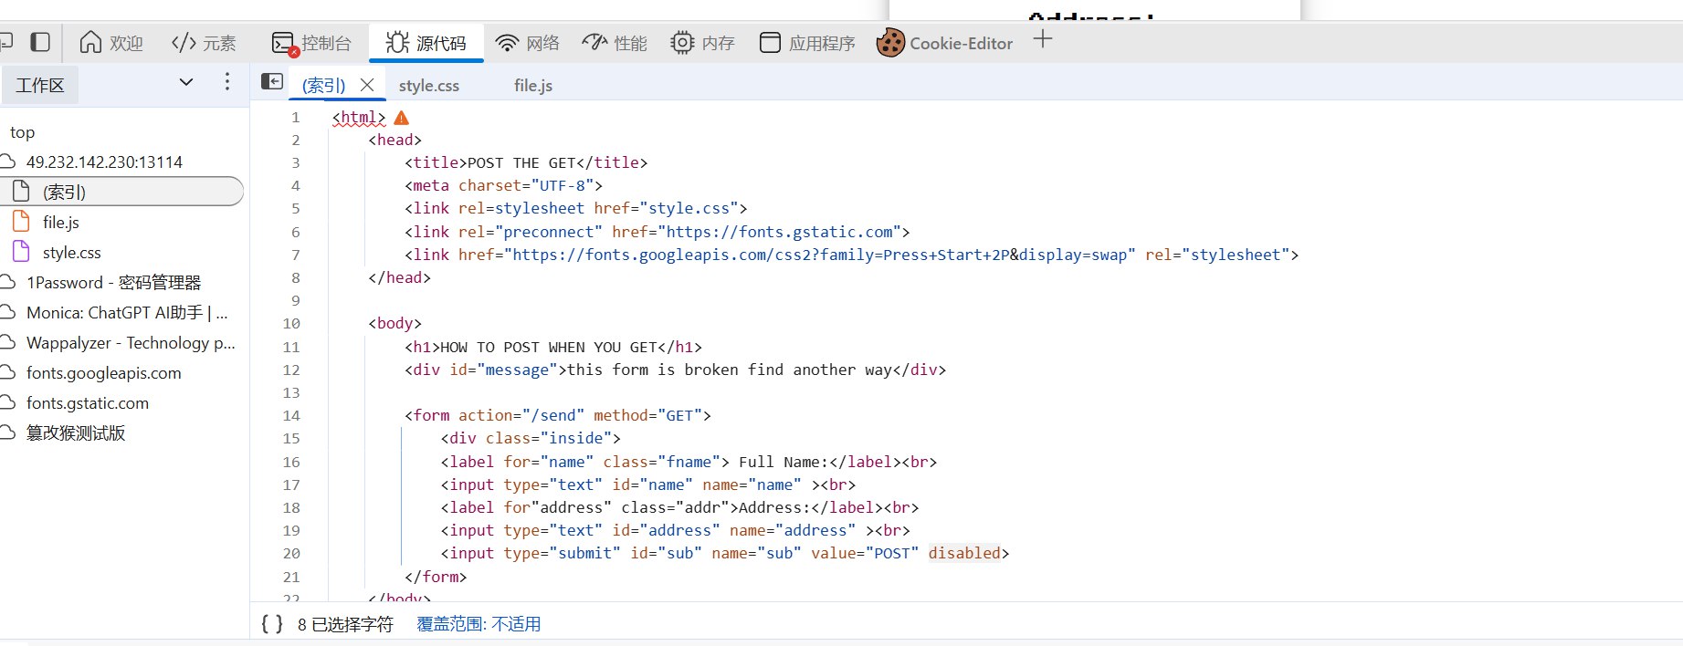Switch to the file.js editor tab
Screen dimensions: 1683x646
533,86
